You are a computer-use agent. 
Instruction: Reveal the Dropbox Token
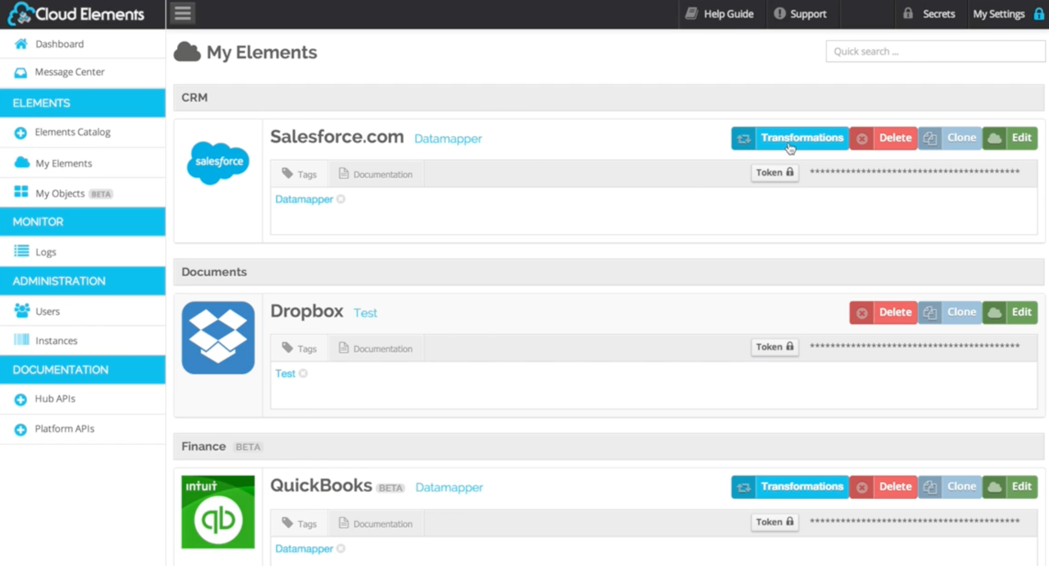[x=775, y=347]
